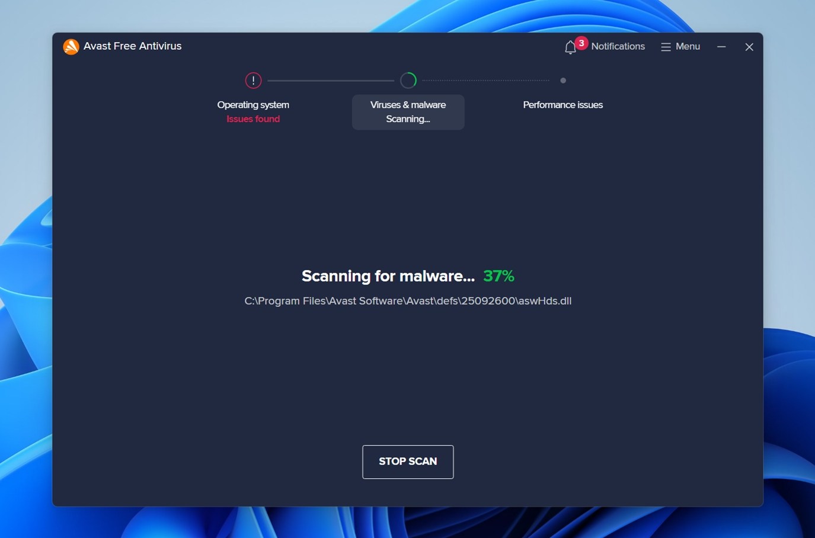Click the 37% scan progress value
The width and height of the screenshot is (815, 538).
498,276
